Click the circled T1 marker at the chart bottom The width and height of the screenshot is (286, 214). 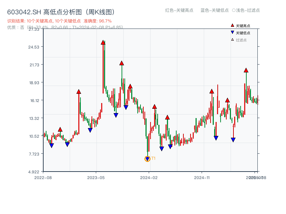(x=148, y=158)
